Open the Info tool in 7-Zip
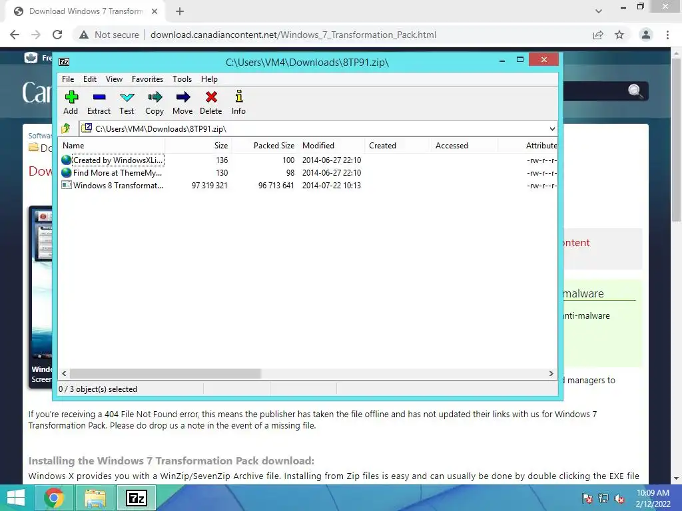This screenshot has height=511, width=682. [239, 96]
